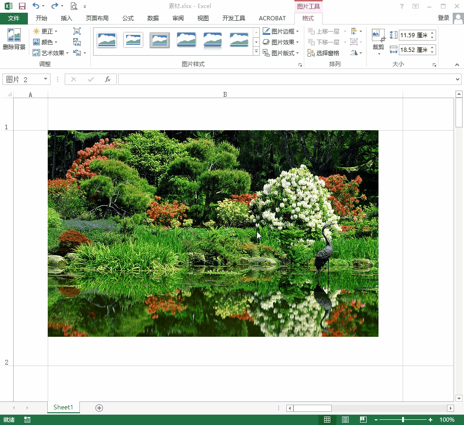Switch to the Page Layout (页面布局) tab
This screenshot has height=425, width=464.
point(97,18)
